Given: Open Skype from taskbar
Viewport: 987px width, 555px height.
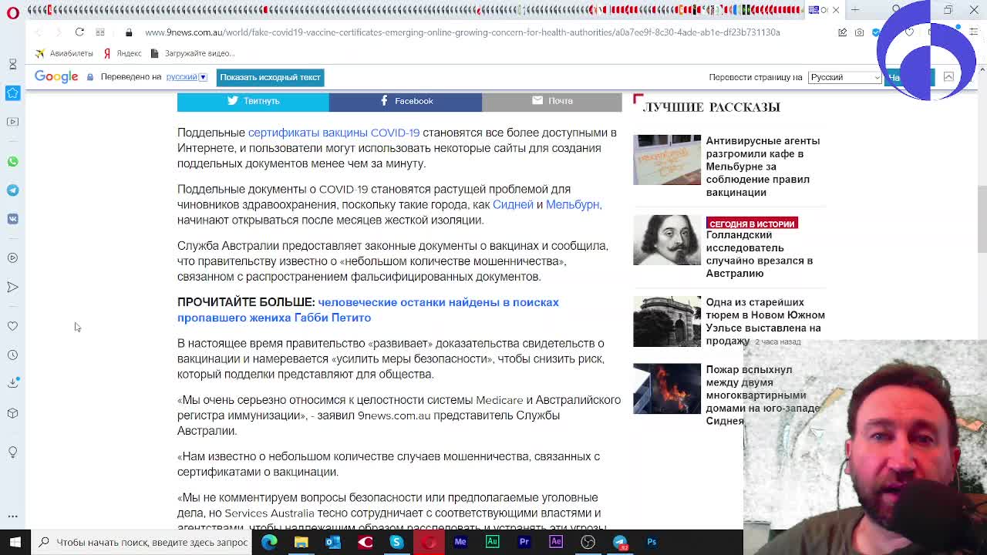Looking at the screenshot, I should click(x=396, y=542).
